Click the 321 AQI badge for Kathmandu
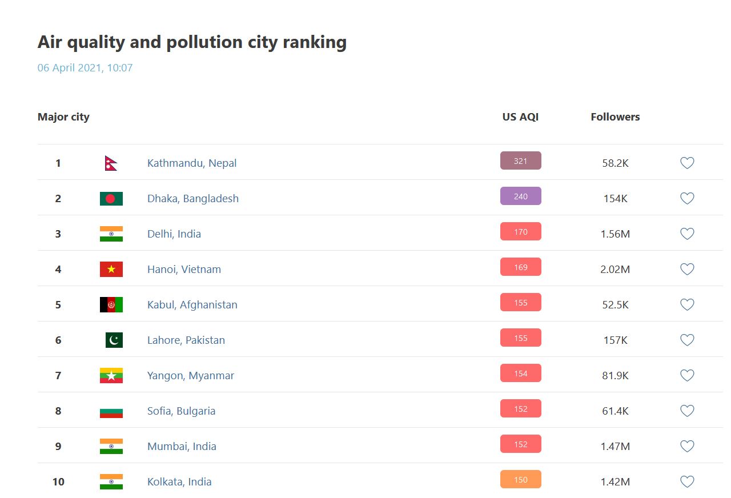The height and width of the screenshot is (498, 731). click(520, 161)
